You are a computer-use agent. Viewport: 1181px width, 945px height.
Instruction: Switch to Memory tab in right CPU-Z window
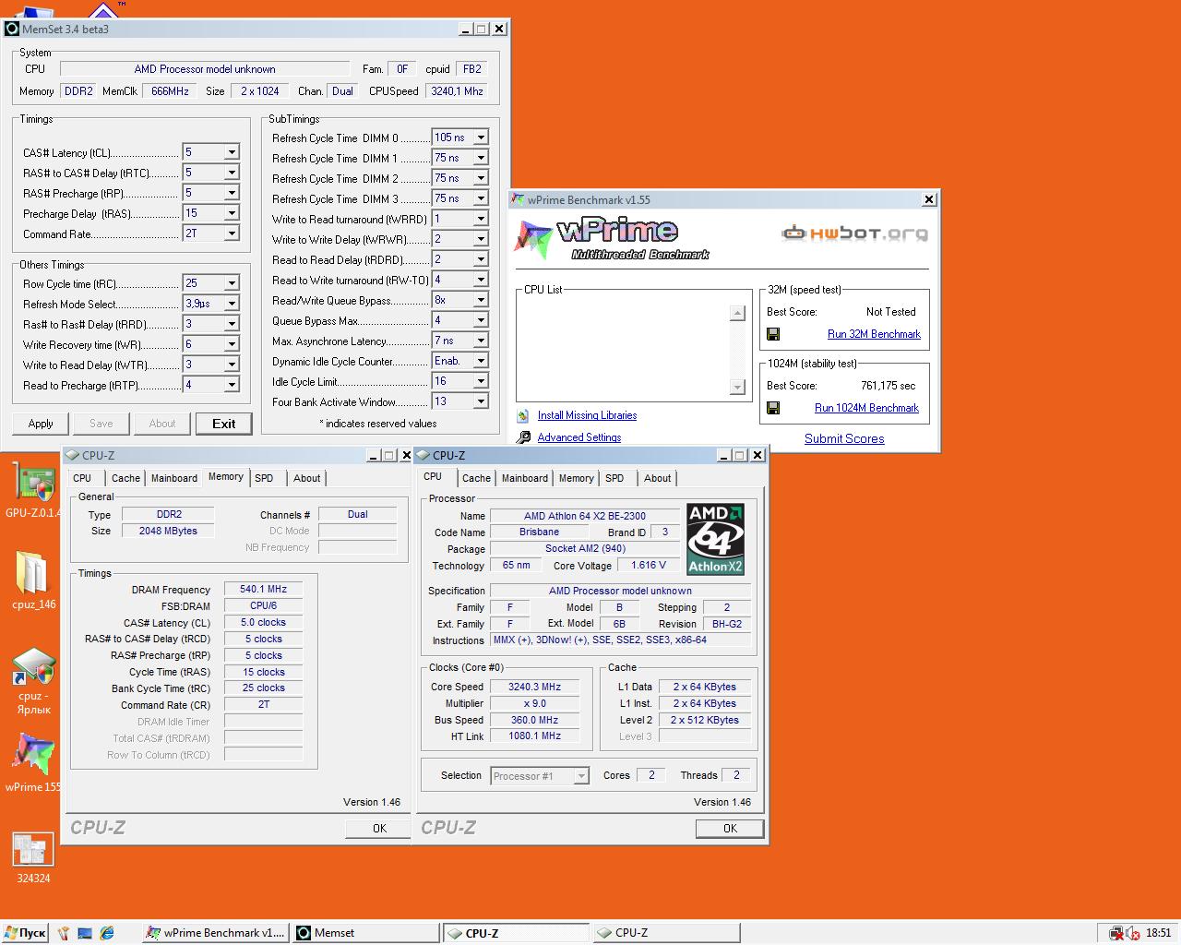576,478
